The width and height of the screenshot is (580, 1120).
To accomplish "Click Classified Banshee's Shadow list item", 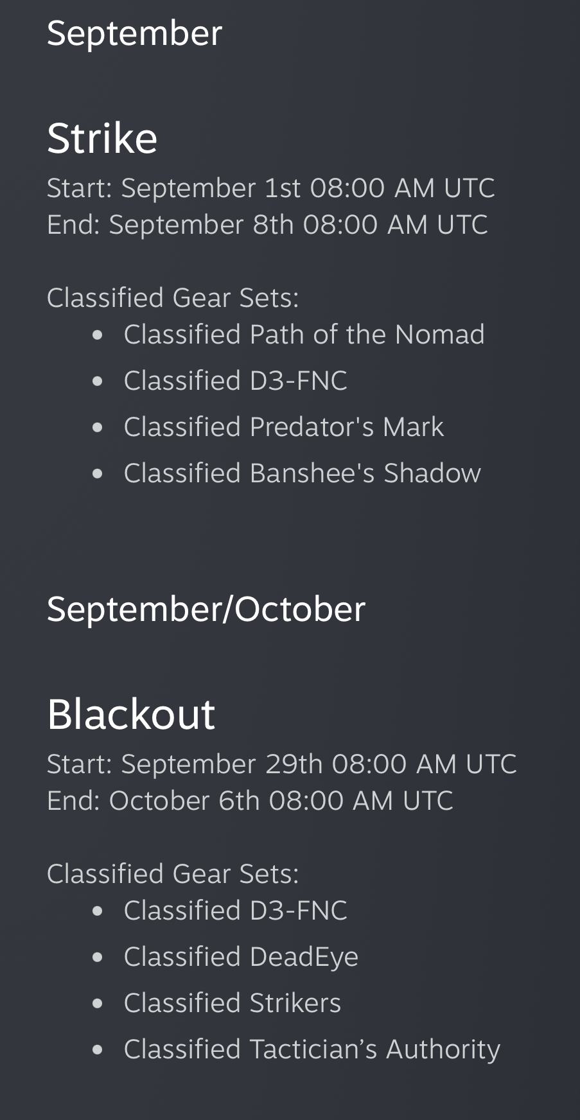I will (x=302, y=473).
